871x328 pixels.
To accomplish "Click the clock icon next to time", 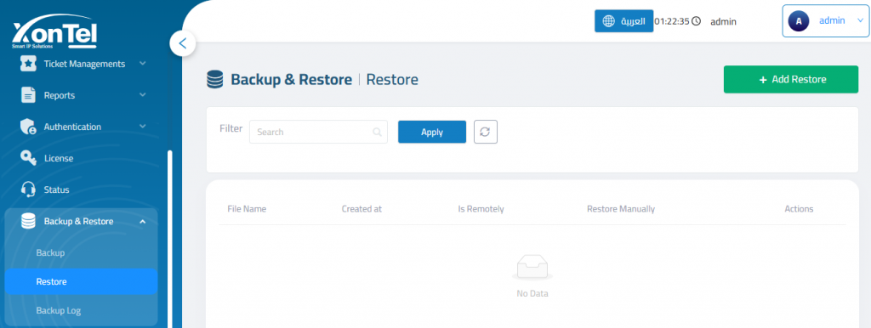I will coord(696,21).
